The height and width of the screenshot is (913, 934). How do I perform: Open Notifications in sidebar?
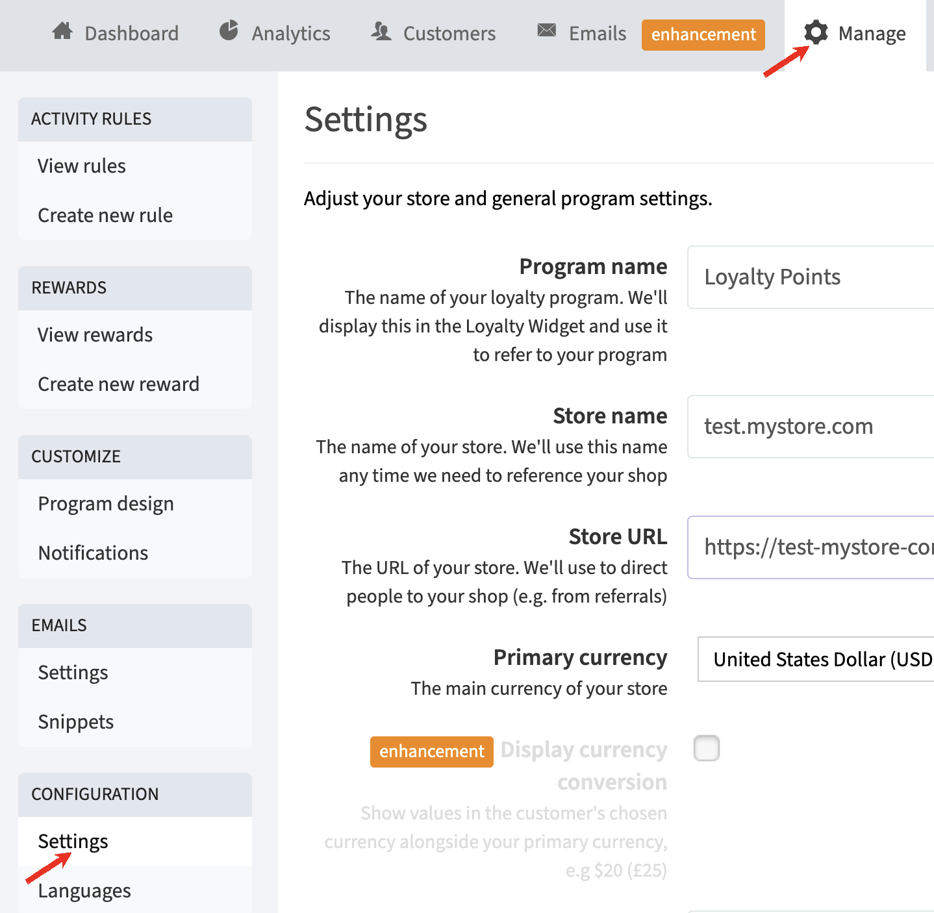point(93,553)
